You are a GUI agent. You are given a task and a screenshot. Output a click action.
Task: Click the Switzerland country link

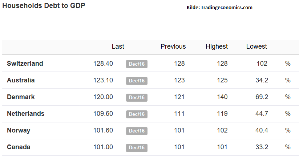pos(25,64)
